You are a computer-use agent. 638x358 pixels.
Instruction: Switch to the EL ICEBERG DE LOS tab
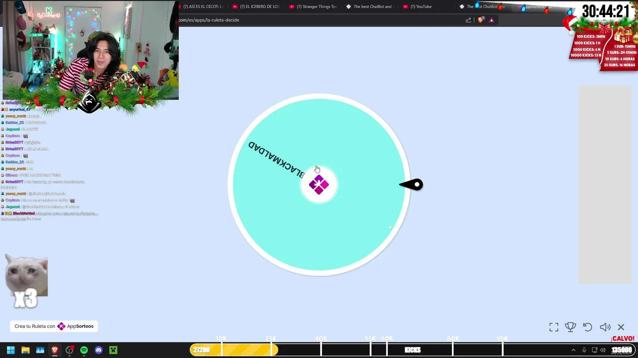click(256, 6)
